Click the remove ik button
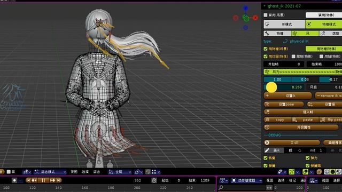The image size is (342, 192). click(328, 96)
